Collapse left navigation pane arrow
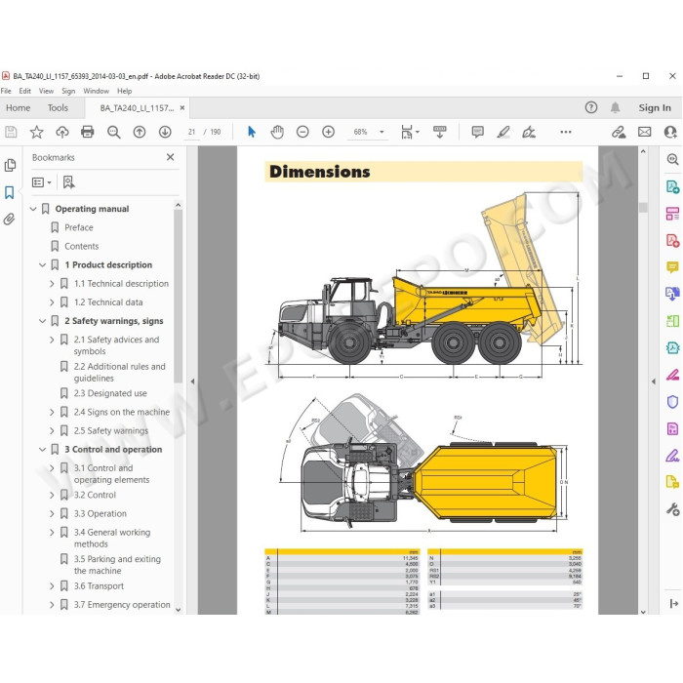 [192, 382]
